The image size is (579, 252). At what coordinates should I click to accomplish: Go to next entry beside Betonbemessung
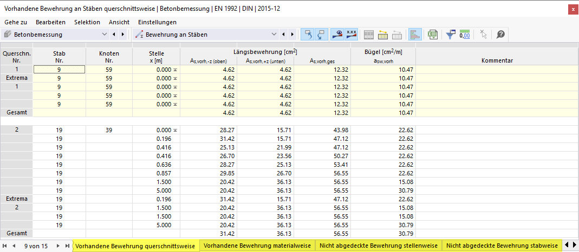click(x=123, y=35)
